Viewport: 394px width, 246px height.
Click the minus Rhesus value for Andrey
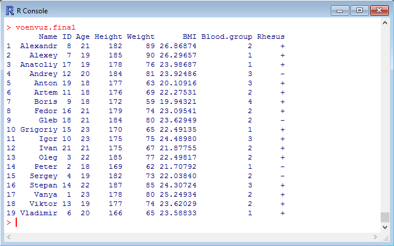click(x=282, y=74)
